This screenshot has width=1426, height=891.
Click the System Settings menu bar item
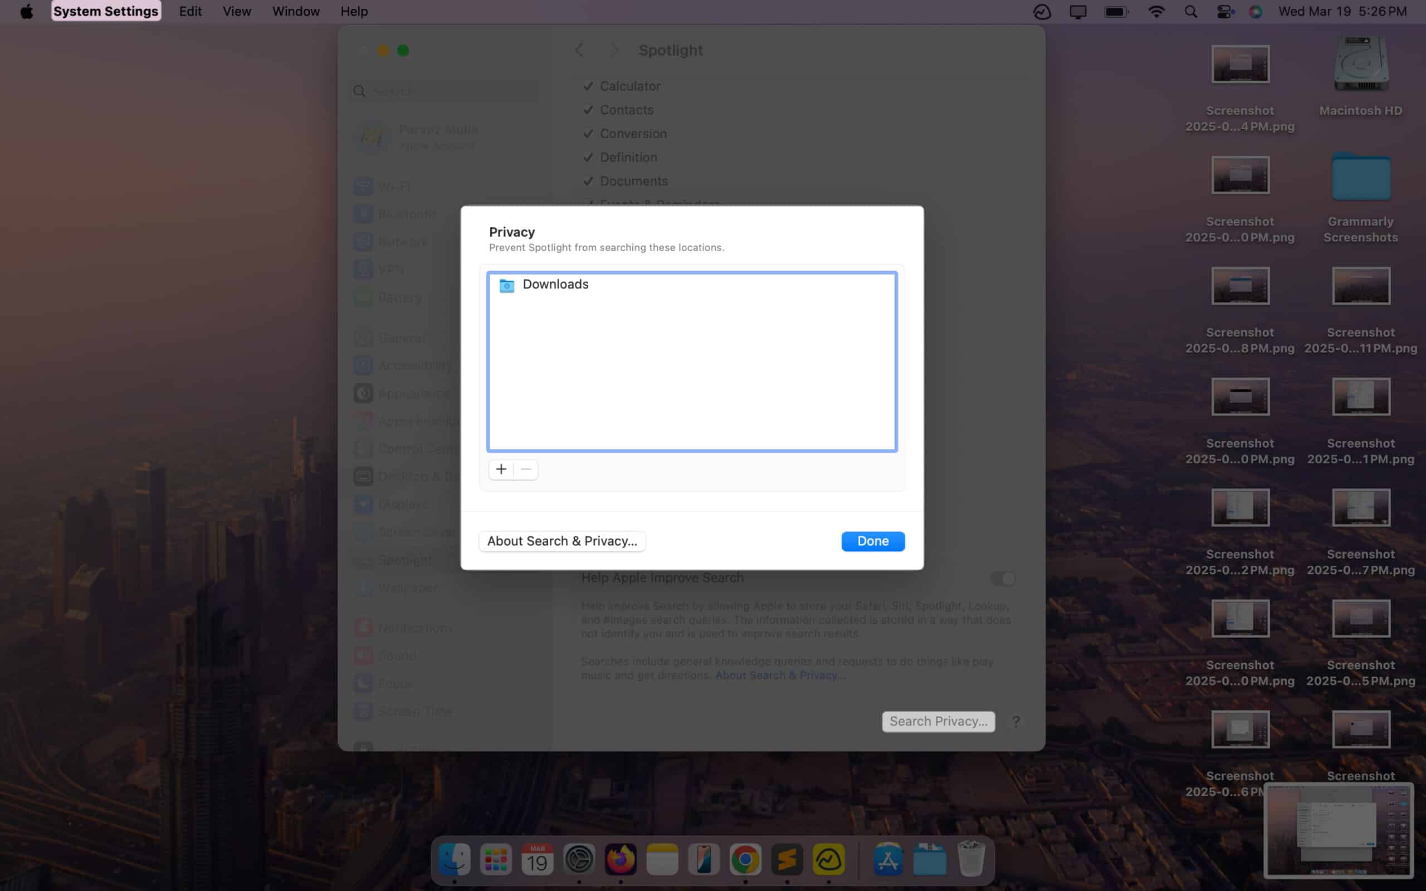106,11
